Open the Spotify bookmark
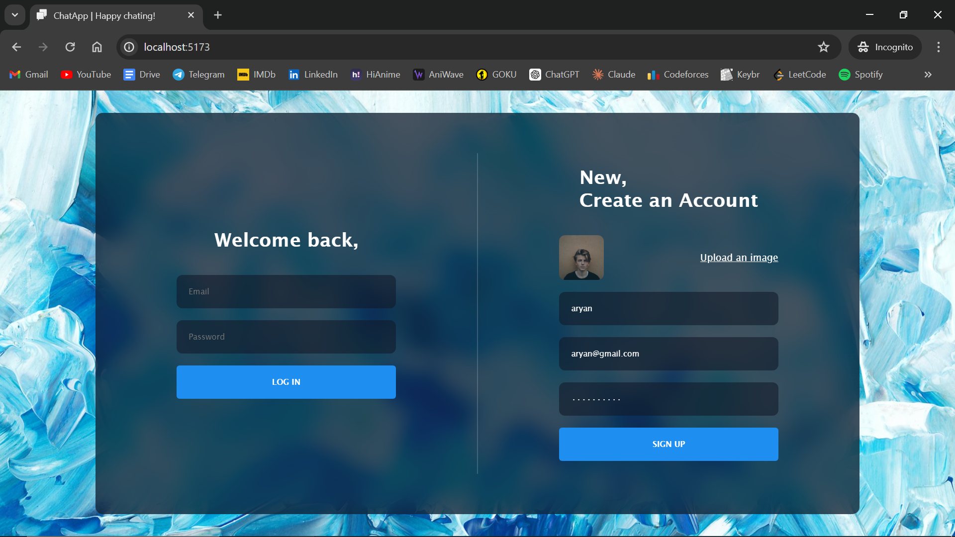 point(860,75)
